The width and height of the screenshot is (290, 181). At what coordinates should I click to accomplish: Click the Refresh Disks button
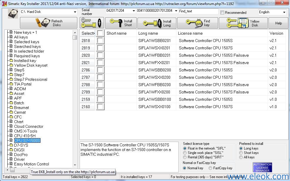[49, 23]
